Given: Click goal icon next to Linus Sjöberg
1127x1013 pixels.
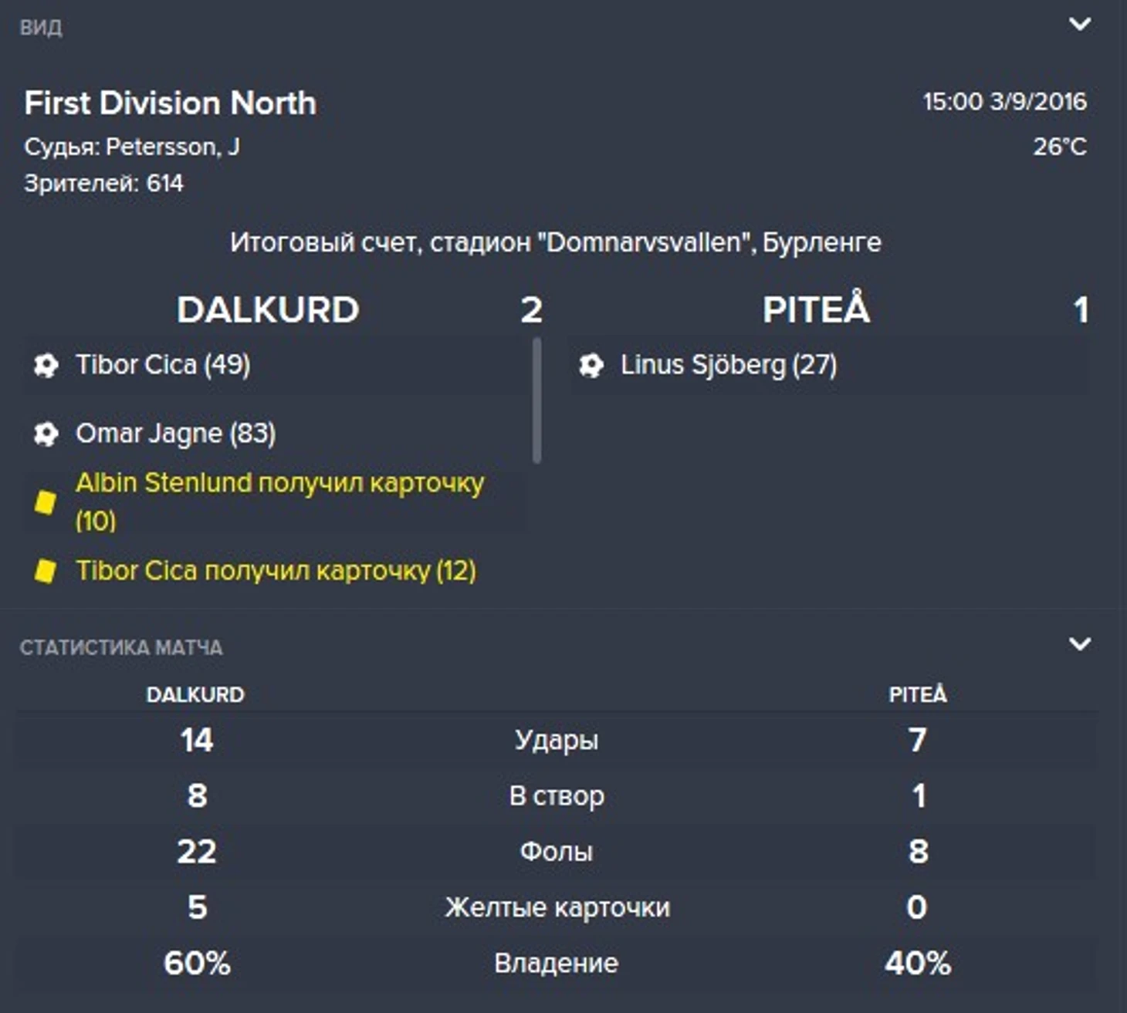Looking at the screenshot, I should (591, 365).
